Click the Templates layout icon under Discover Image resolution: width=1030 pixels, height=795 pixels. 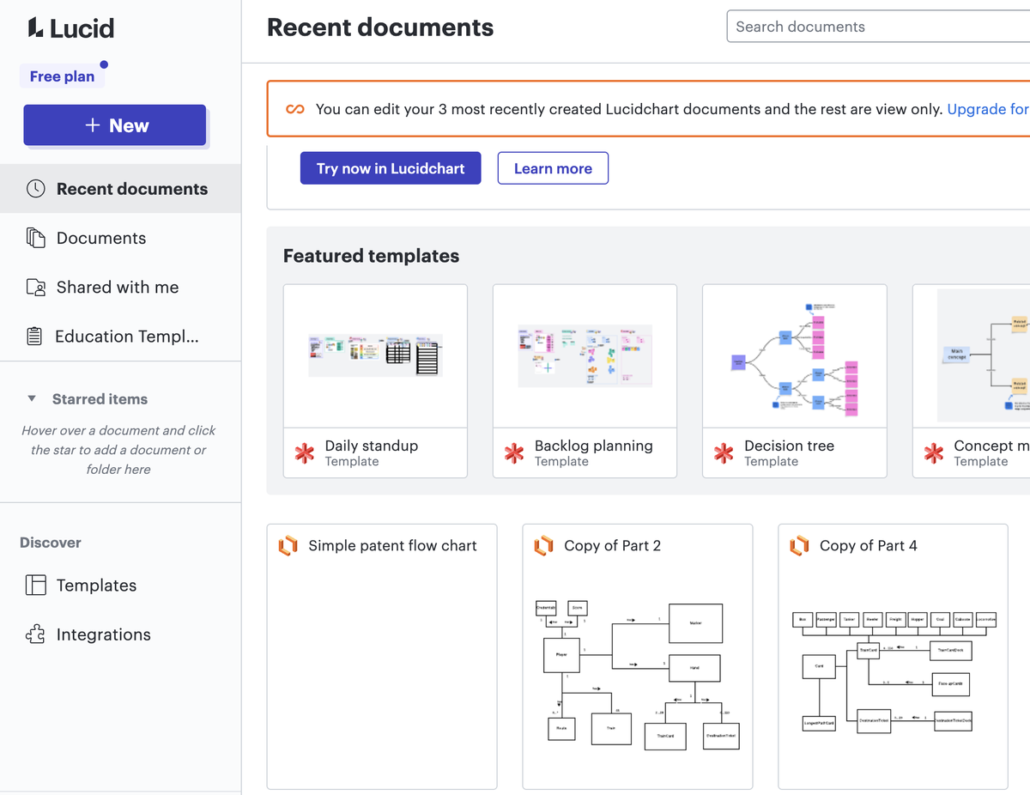[35, 586]
